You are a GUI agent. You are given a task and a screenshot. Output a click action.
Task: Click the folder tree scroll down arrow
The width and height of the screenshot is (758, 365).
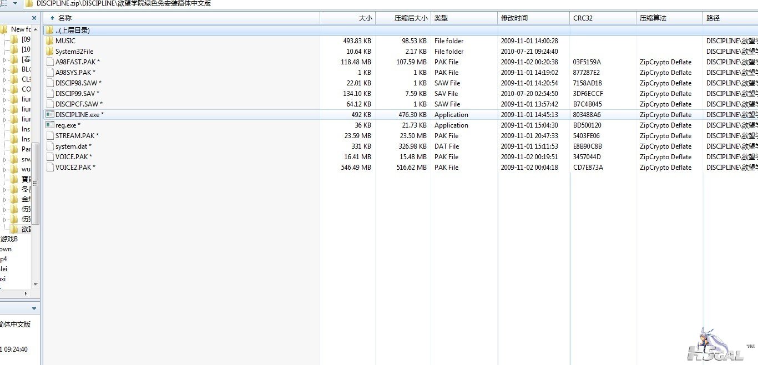point(36,285)
